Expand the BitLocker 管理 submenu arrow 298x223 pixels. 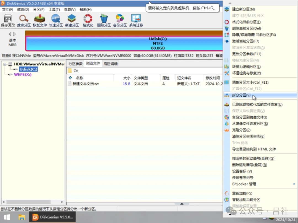click(294, 184)
